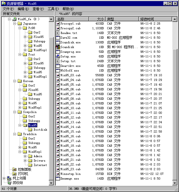Click the Scanprog.exe file name

[70, 52]
